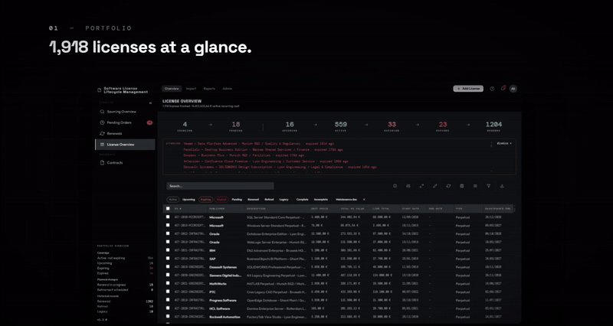
Task: Click the expand fullscreen arrows icon
Action: tap(421, 186)
